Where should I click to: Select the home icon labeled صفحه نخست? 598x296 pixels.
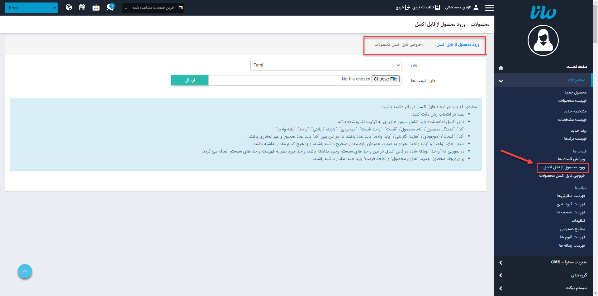pos(501,68)
